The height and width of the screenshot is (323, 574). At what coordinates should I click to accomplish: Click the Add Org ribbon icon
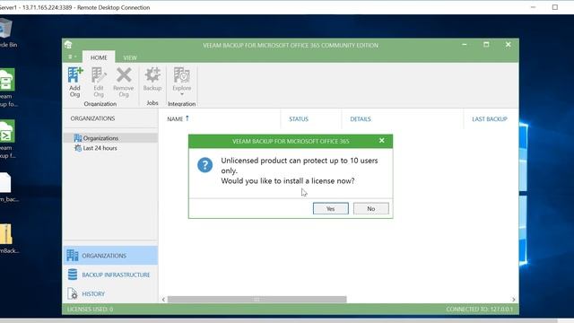point(74,82)
